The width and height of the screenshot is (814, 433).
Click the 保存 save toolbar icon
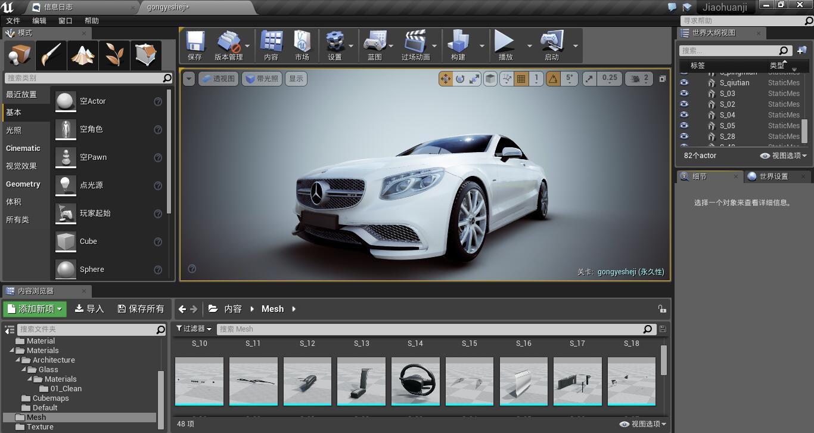(x=195, y=46)
